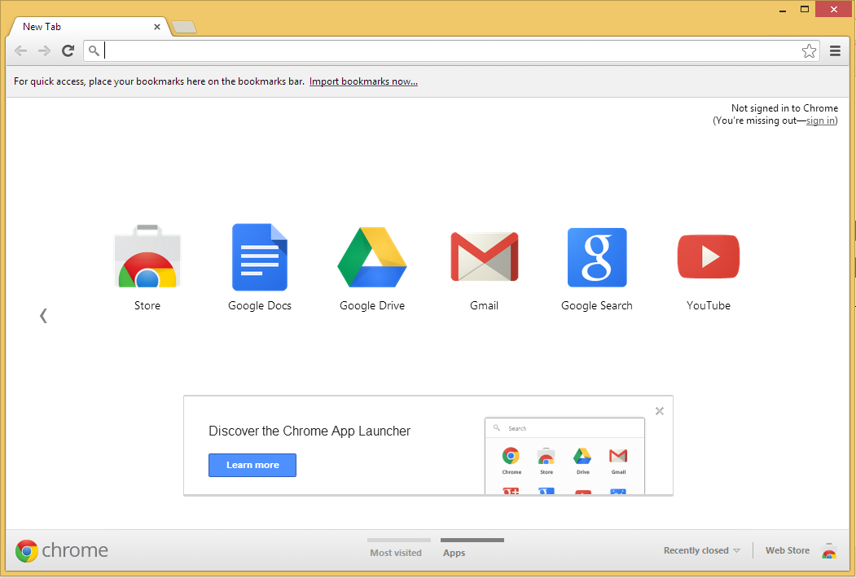
Task: Go to the previous apps page with the left chevron
Action: (43, 316)
